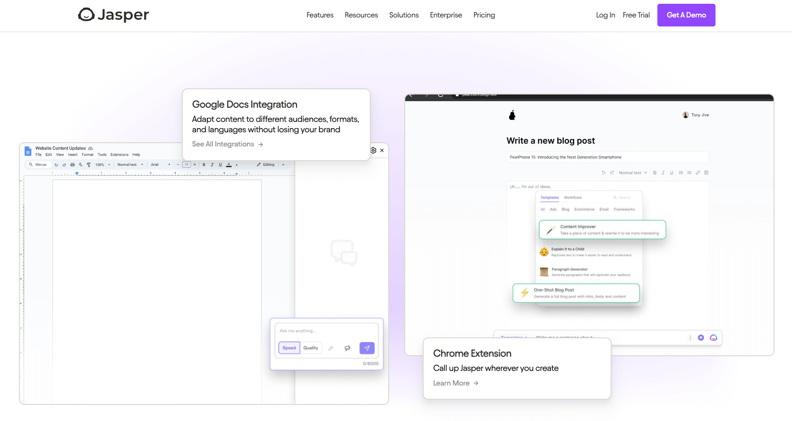The height and width of the screenshot is (421, 792).
Task: Click the spell check icon in Docs
Action: tap(80, 165)
